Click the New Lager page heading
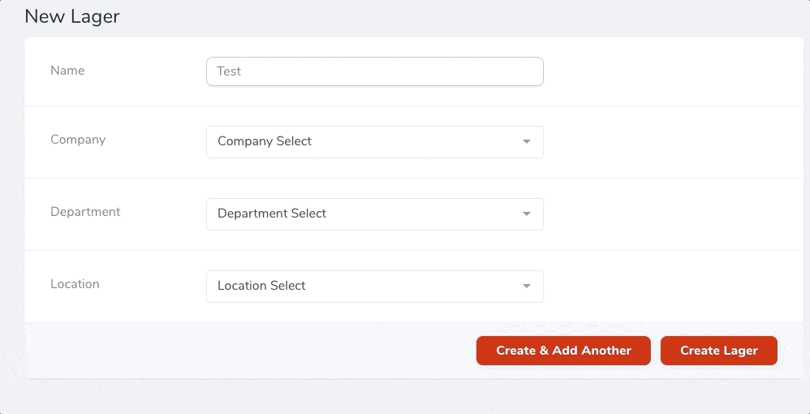810x414 pixels. (72, 16)
